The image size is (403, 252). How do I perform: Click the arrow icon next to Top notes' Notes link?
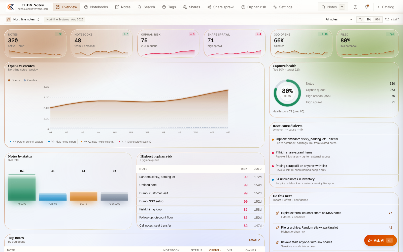[259, 240]
